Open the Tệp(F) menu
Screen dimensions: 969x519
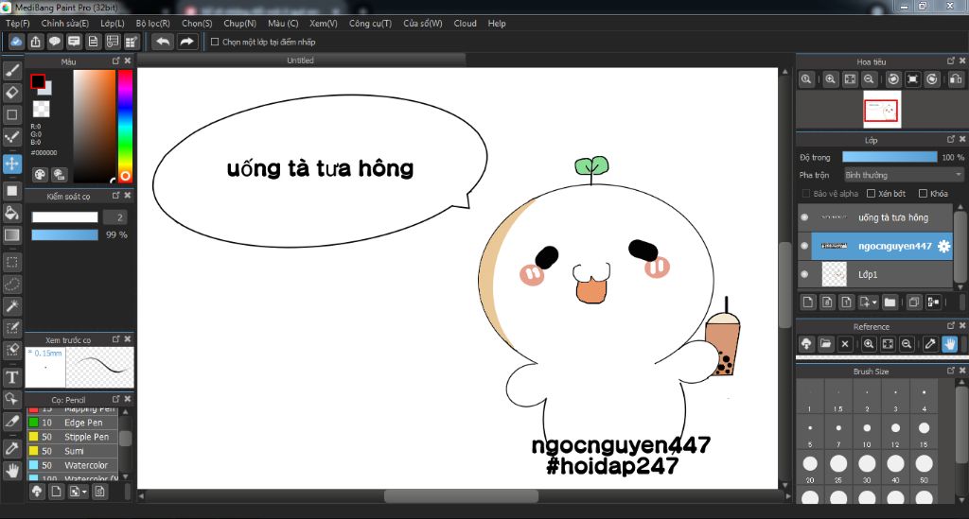18,24
